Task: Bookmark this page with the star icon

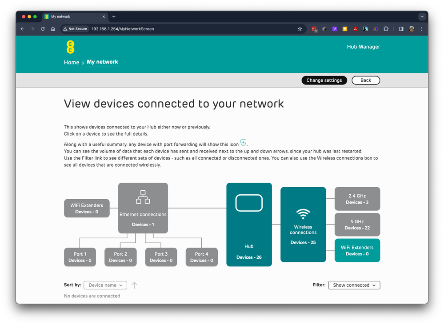Action: [300, 29]
